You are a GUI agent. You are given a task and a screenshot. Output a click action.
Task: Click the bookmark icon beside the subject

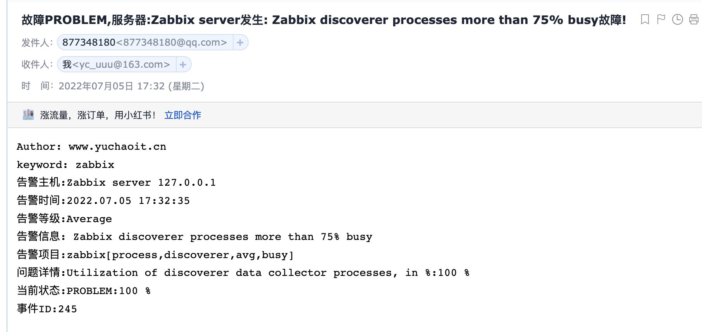[645, 19]
